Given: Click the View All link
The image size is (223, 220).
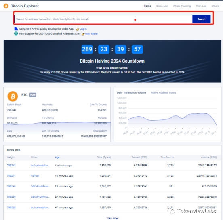Looking at the screenshot, I should [x=112, y=218].
